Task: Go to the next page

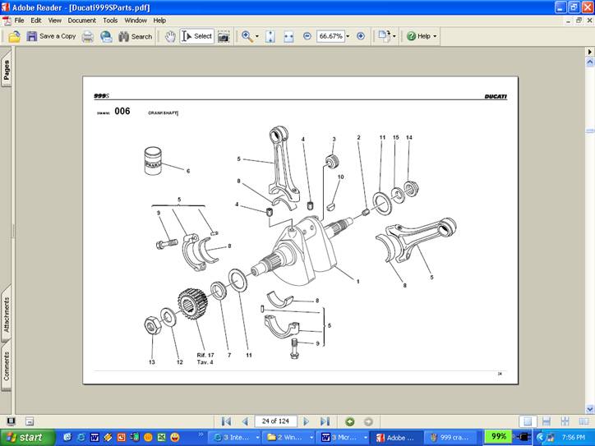Action: click(306, 421)
